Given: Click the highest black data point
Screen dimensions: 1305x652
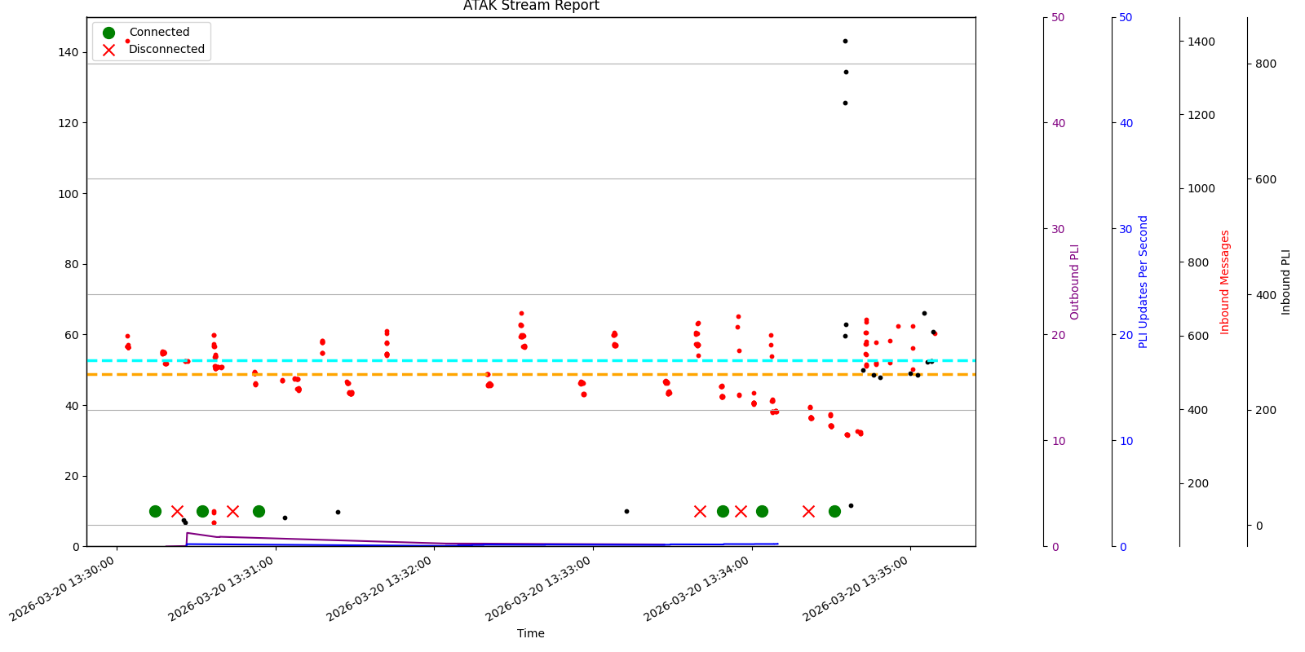Looking at the screenshot, I should pos(845,41).
